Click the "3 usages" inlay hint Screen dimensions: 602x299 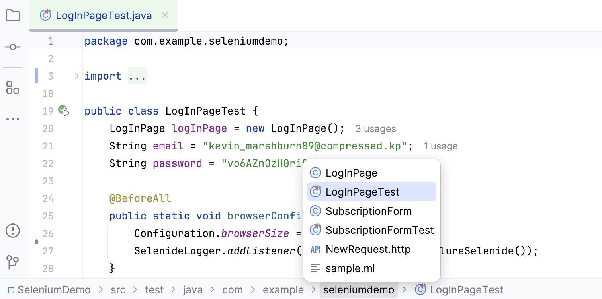pyautogui.click(x=376, y=129)
